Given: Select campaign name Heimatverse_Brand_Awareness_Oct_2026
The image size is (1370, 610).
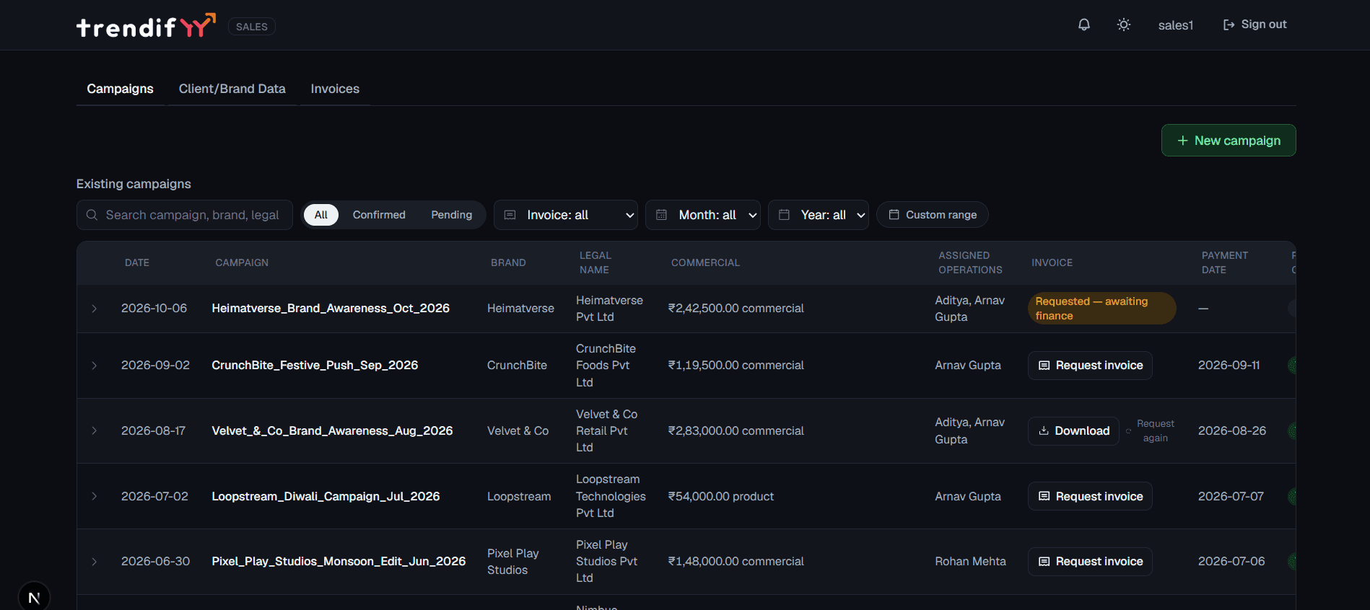Looking at the screenshot, I should [x=331, y=309].
